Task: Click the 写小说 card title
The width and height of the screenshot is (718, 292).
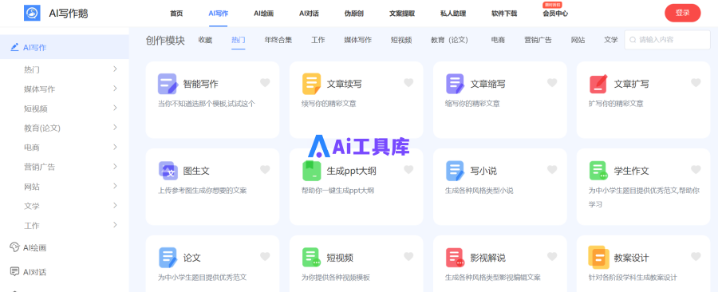Action: click(x=483, y=171)
